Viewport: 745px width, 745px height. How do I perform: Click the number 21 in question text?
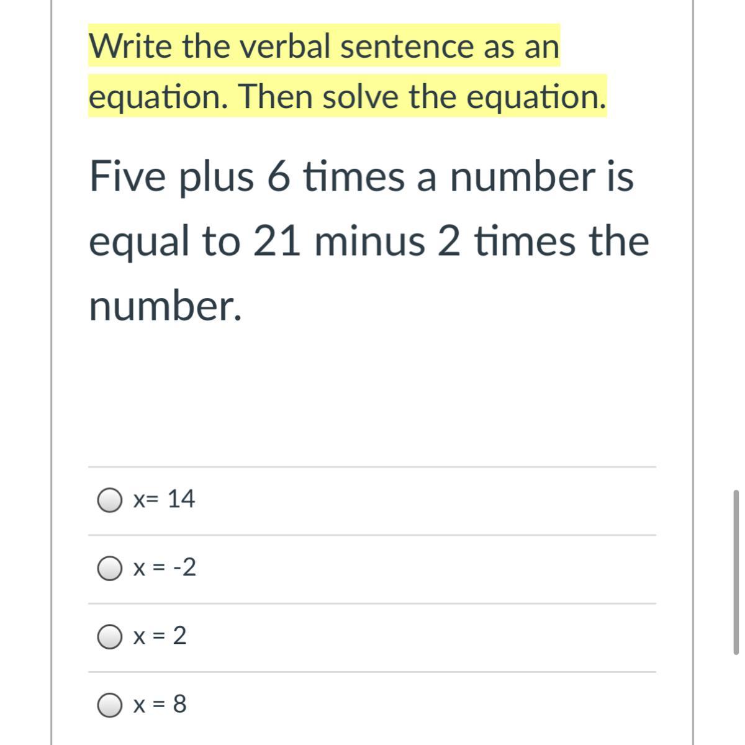[x=277, y=242]
